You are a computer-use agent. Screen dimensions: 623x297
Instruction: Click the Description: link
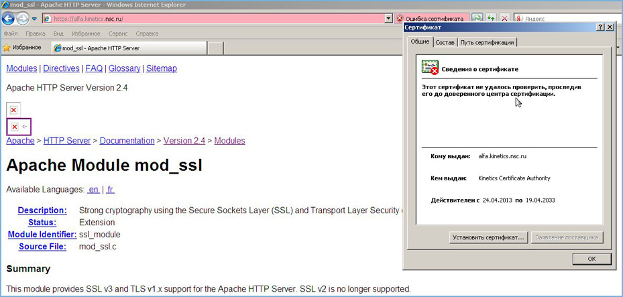tap(42, 210)
